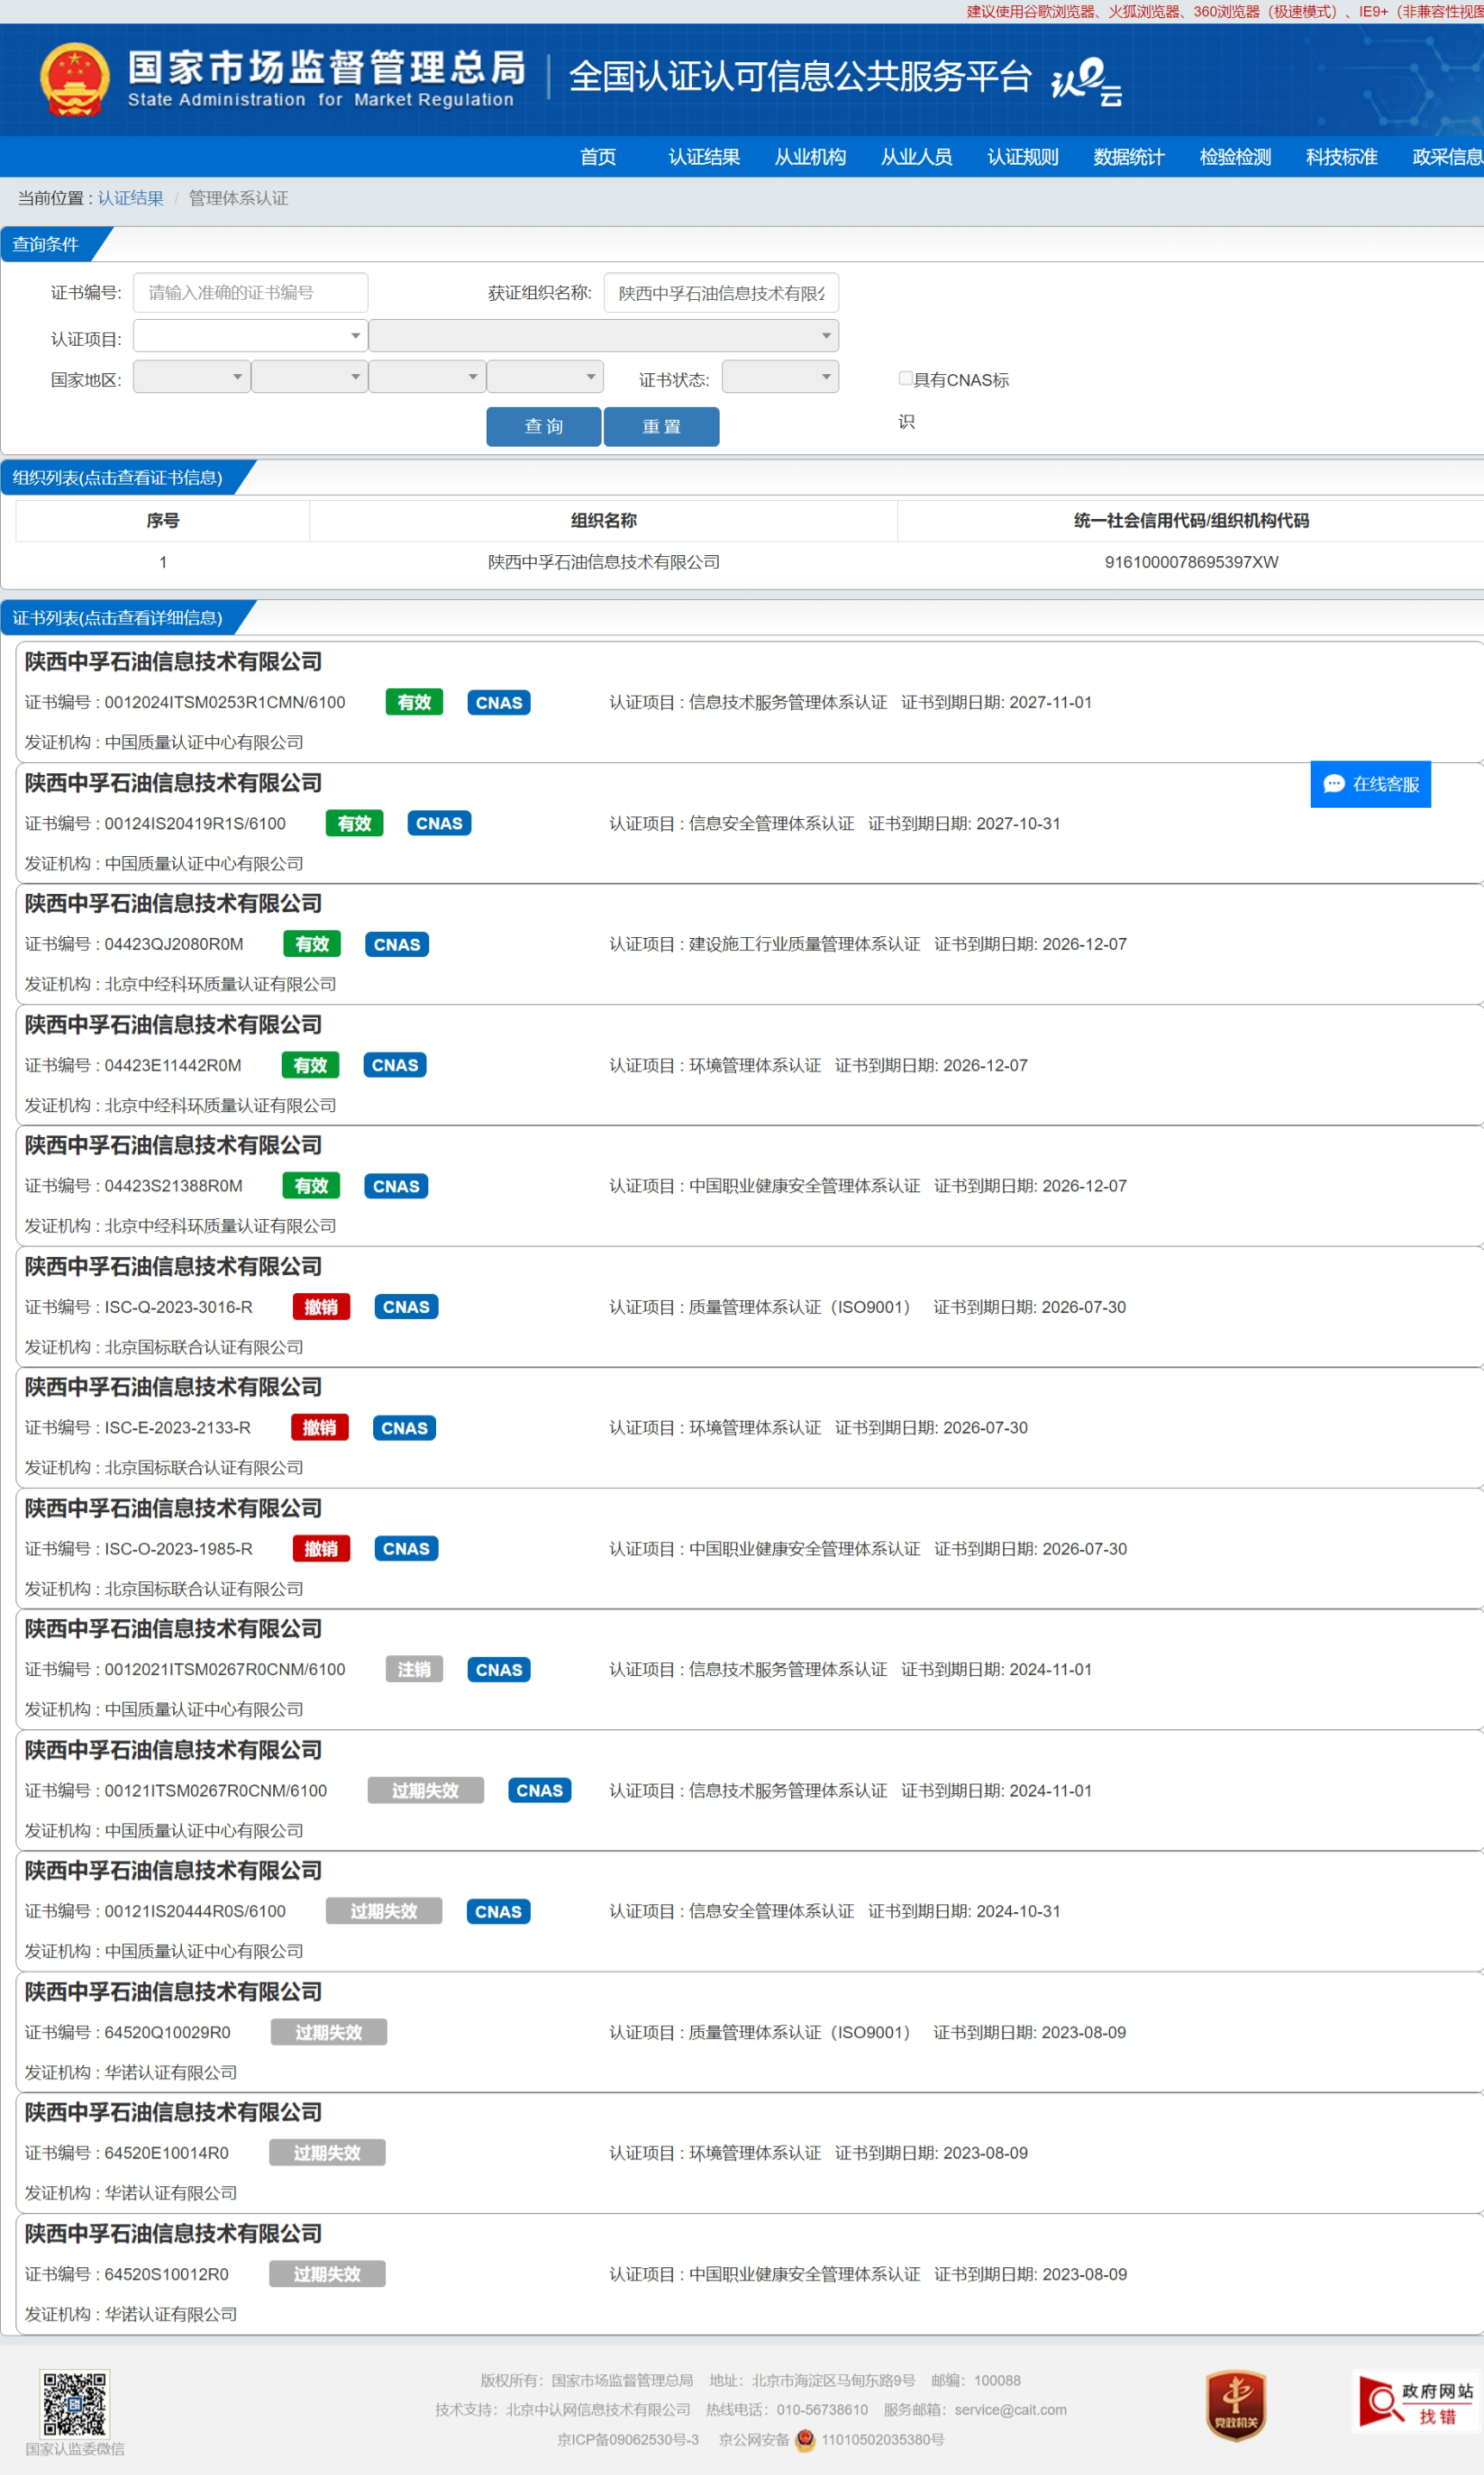Click CNAS badge for ISC-E-2023-2133-R
The width and height of the screenshot is (1484, 2475).
pyautogui.click(x=404, y=1427)
